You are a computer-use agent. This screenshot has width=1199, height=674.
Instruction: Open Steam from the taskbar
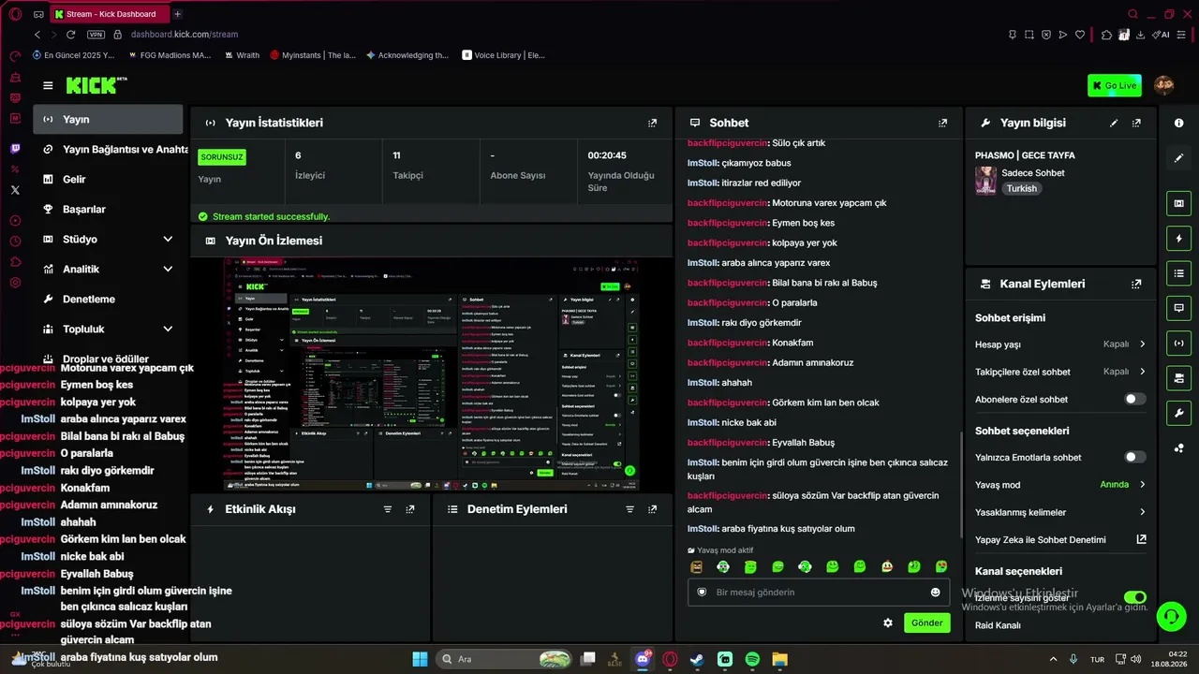click(697, 659)
